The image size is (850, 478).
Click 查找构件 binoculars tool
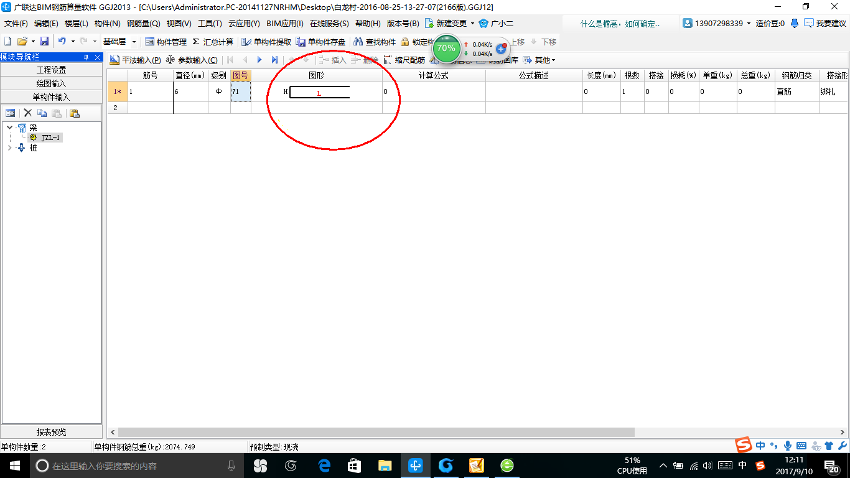pyautogui.click(x=375, y=42)
